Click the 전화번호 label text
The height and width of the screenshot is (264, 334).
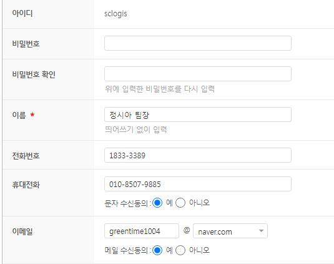(x=26, y=156)
